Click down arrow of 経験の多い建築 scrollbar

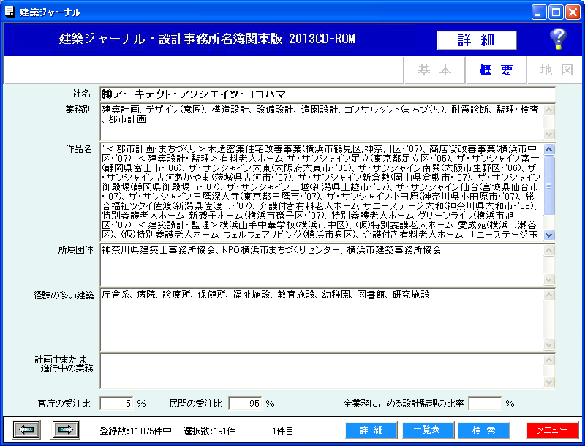(549, 344)
